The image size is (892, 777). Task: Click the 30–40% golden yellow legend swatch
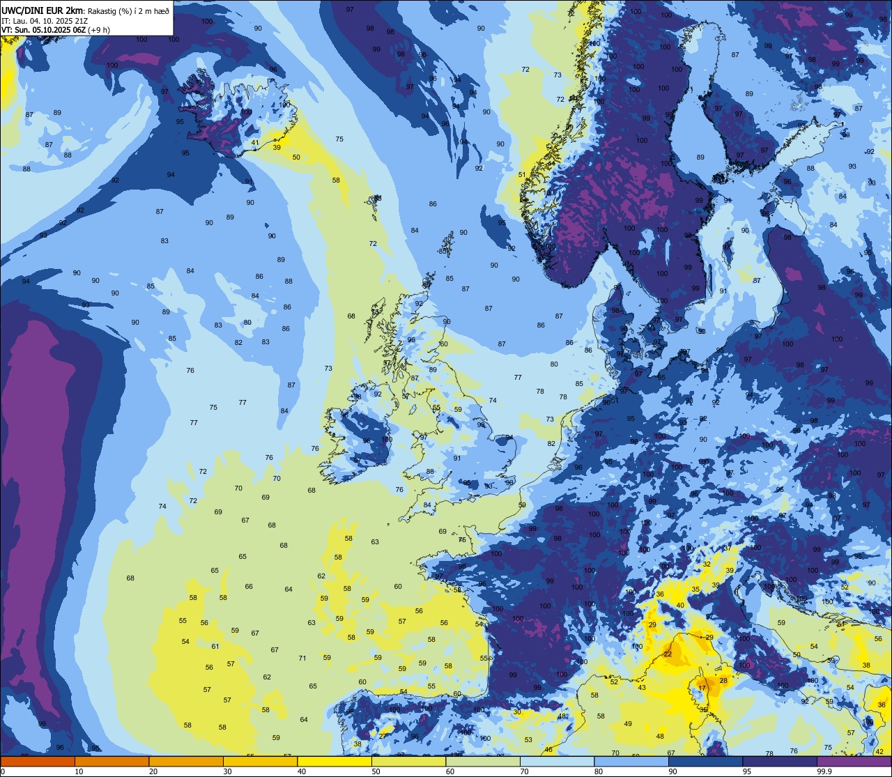coord(260,761)
